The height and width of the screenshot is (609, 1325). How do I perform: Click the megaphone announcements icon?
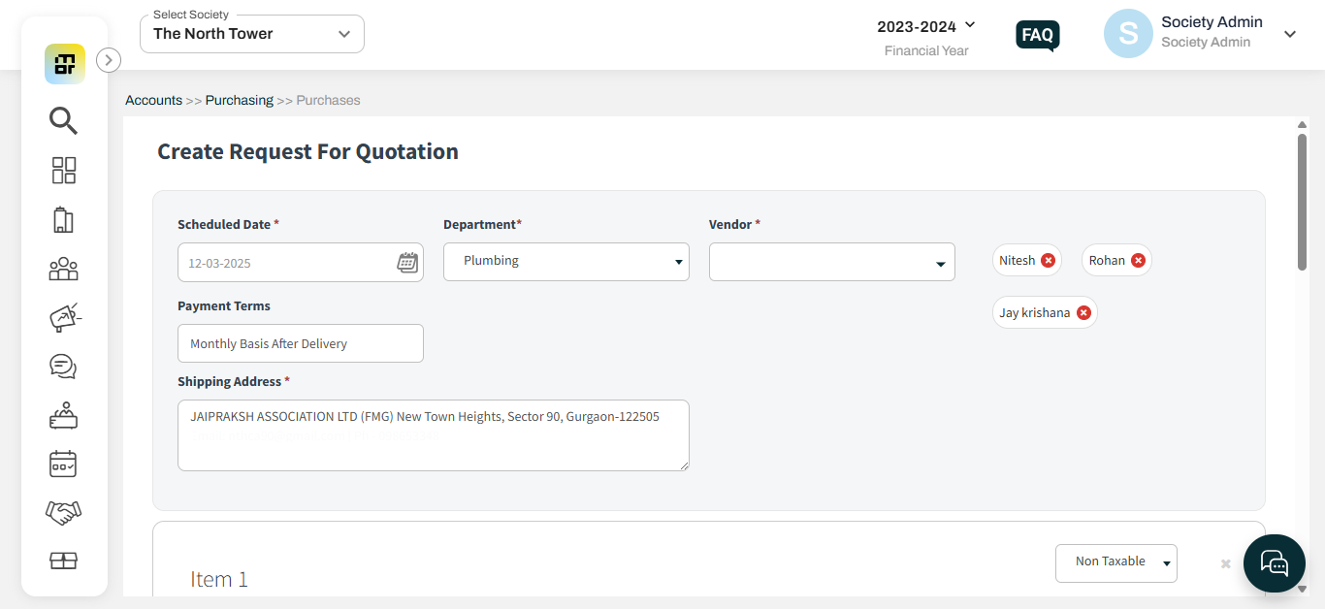[x=63, y=318]
